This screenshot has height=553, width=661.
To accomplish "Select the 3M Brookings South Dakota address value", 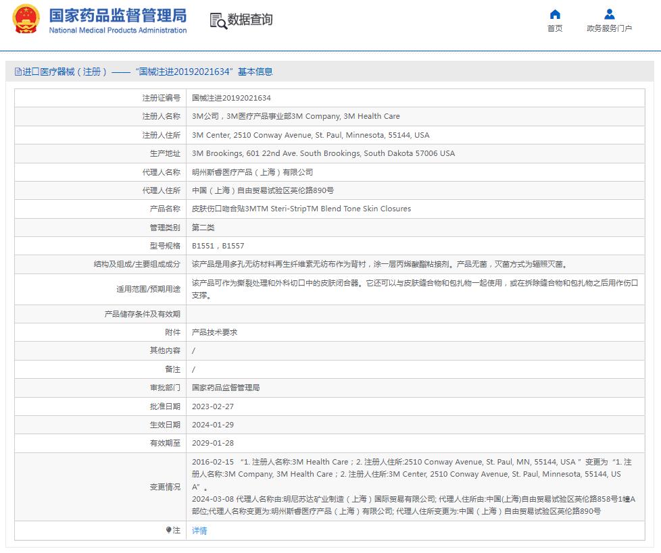I will [x=323, y=153].
